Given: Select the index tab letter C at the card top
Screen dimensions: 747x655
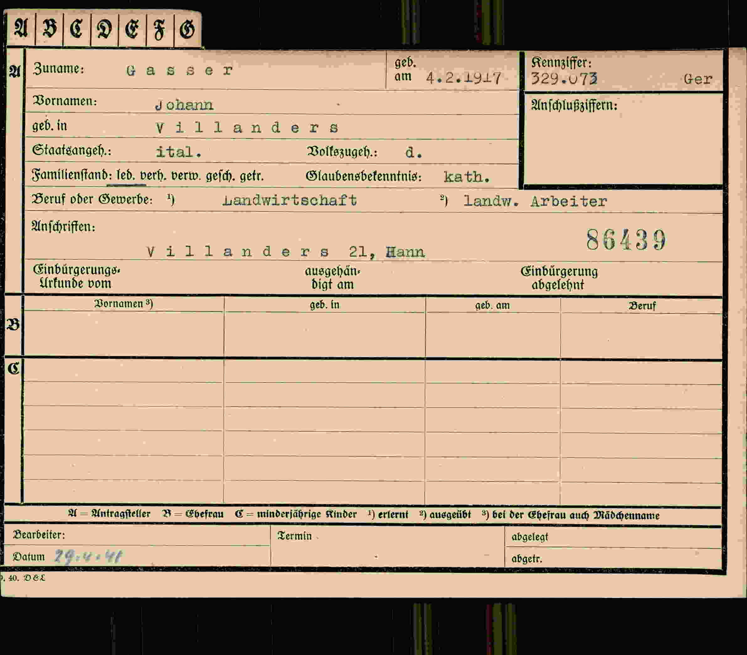Looking at the screenshot, I should point(77,29).
